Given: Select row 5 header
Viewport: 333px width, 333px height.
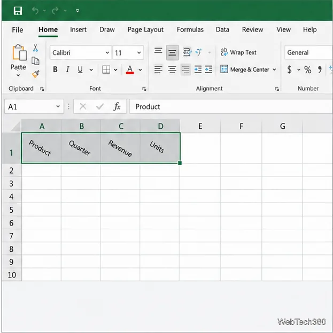Looking at the screenshot, I should tap(11, 210).
